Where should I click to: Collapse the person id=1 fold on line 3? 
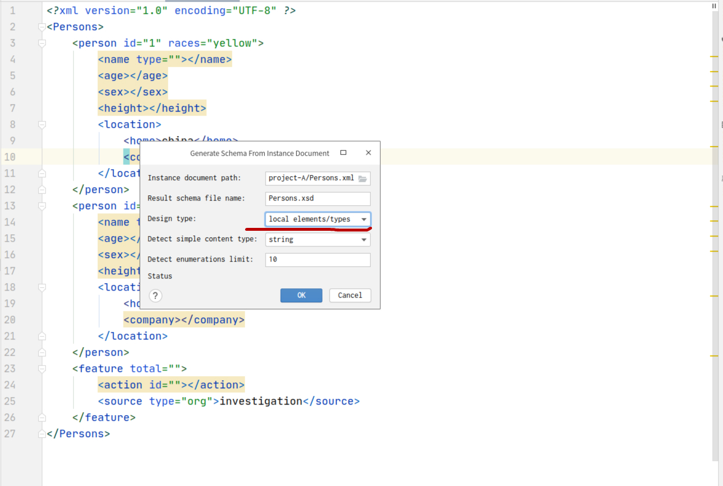click(42, 43)
